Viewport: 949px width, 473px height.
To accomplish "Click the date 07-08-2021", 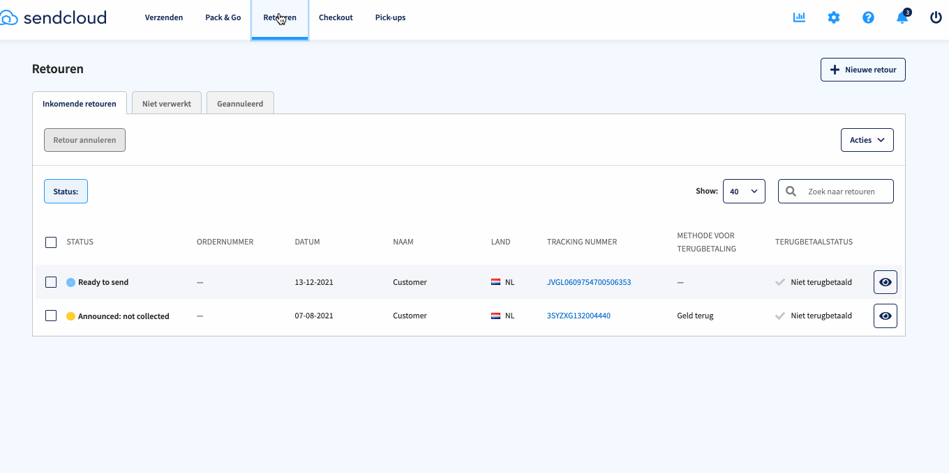I will click(x=314, y=316).
